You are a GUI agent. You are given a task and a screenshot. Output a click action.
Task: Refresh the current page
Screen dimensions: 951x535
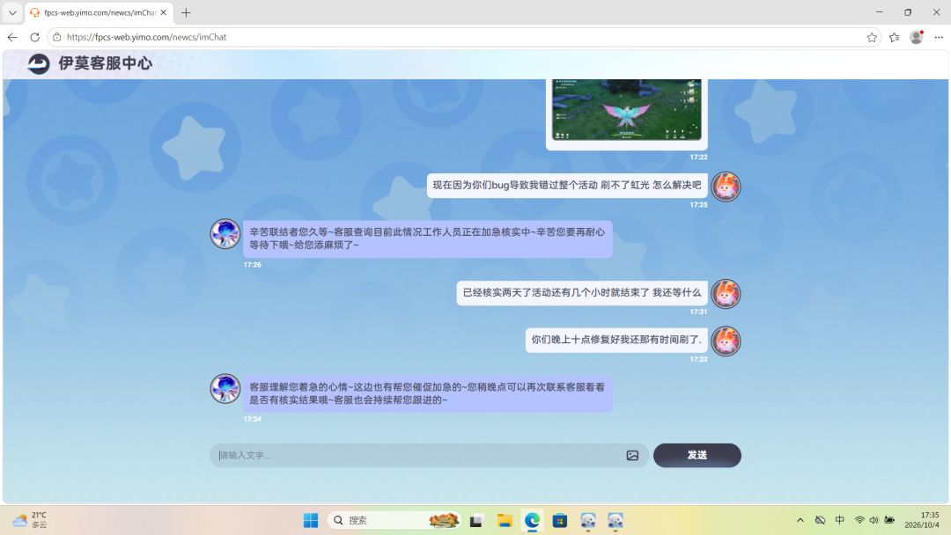35,37
